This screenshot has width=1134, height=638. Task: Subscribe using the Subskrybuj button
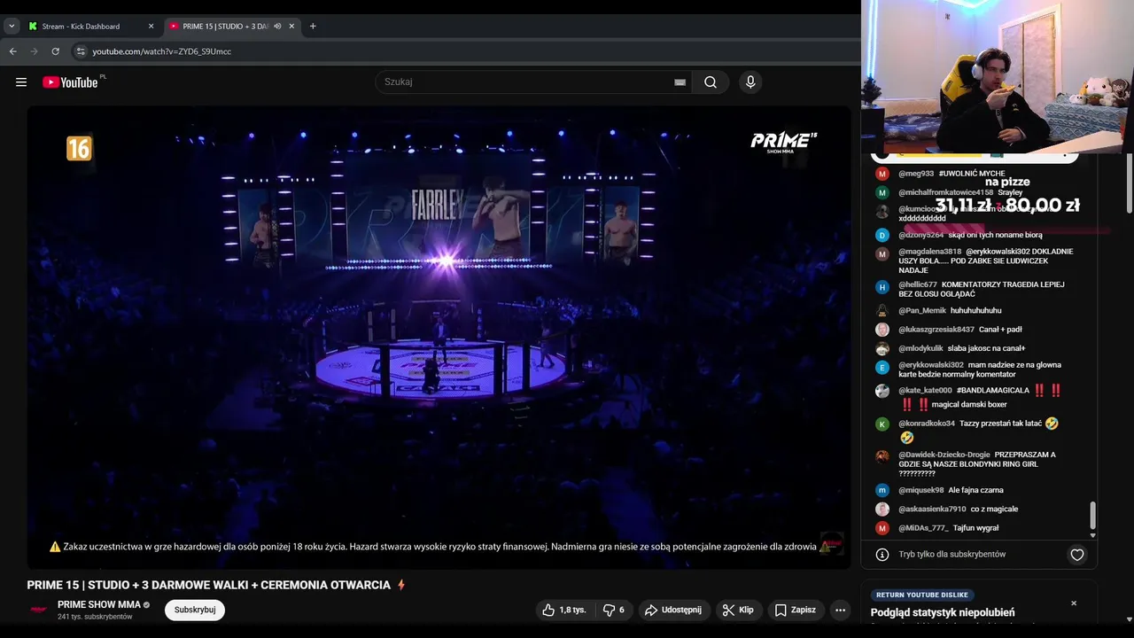pos(195,610)
